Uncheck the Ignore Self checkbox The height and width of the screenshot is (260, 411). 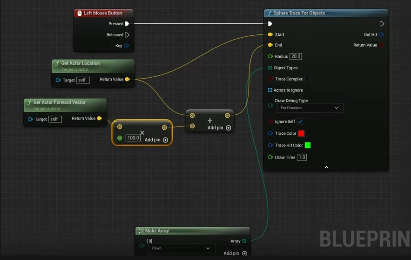click(x=300, y=121)
